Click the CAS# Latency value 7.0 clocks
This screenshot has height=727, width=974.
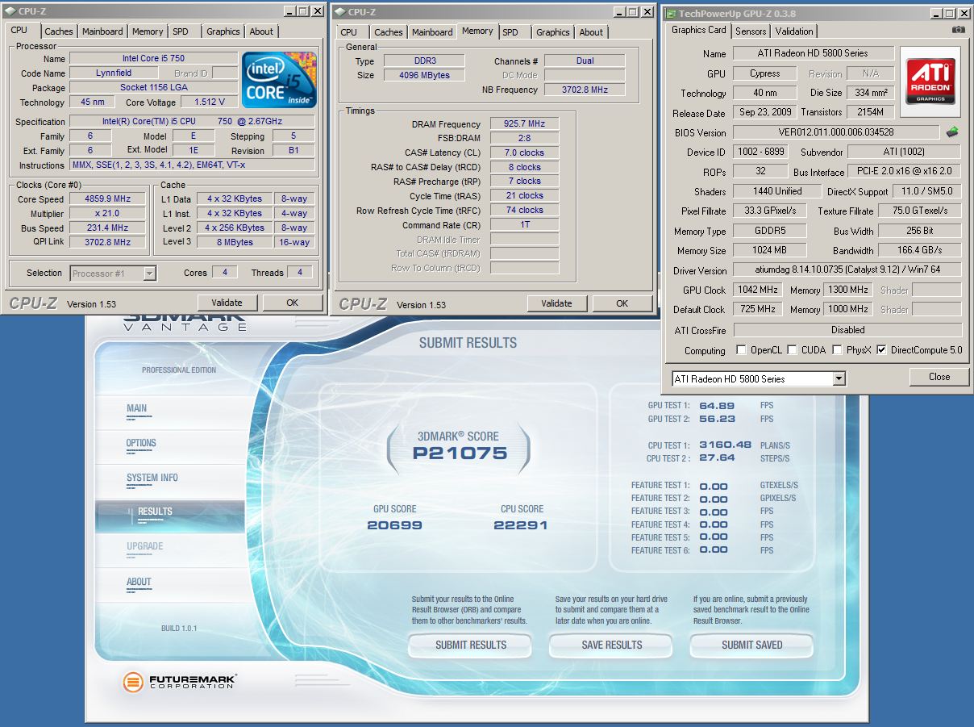tap(523, 153)
